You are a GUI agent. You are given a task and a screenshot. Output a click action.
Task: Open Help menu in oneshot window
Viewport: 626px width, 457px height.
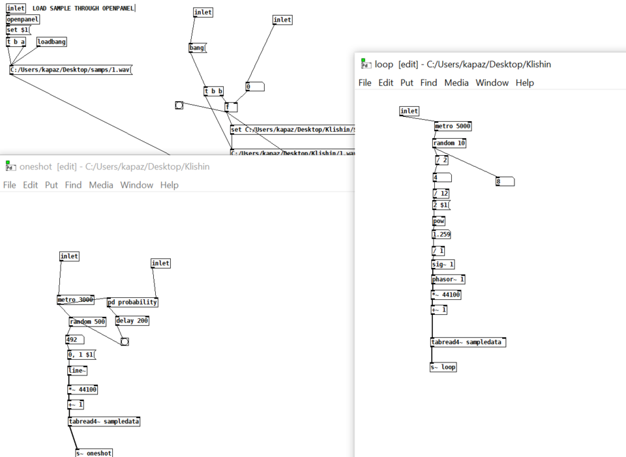point(170,184)
